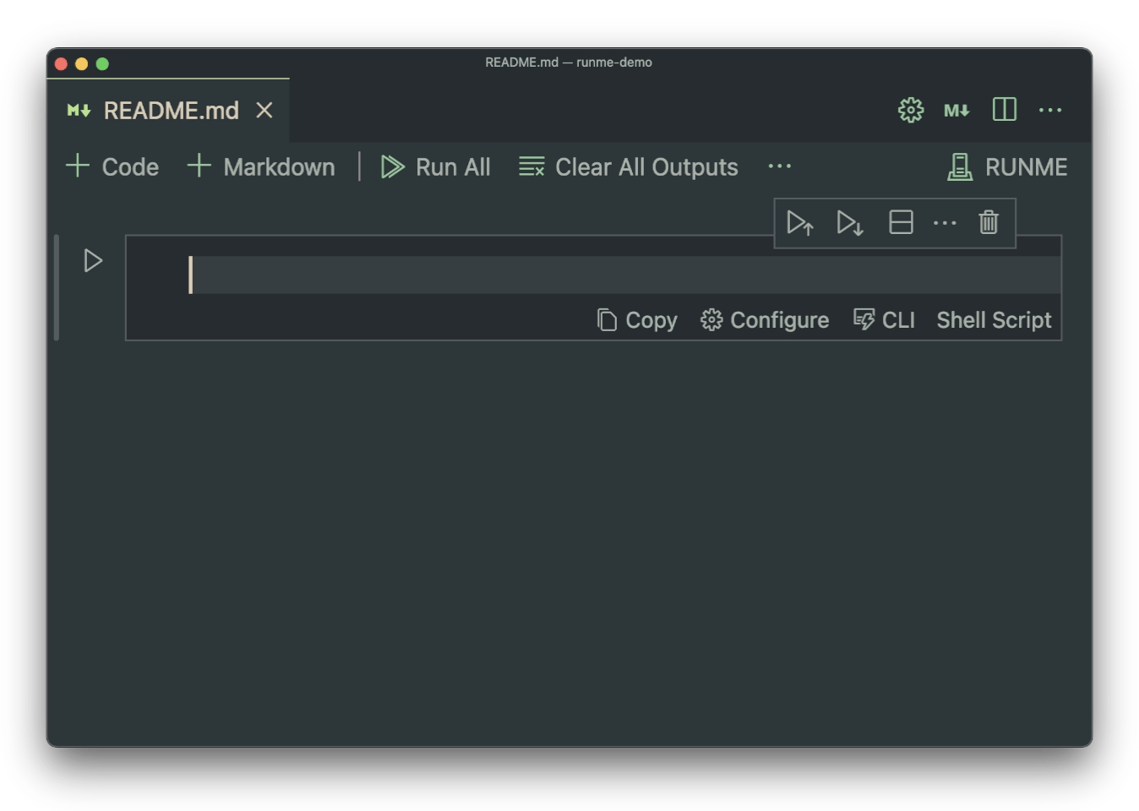Split the editor to the right

(1005, 110)
